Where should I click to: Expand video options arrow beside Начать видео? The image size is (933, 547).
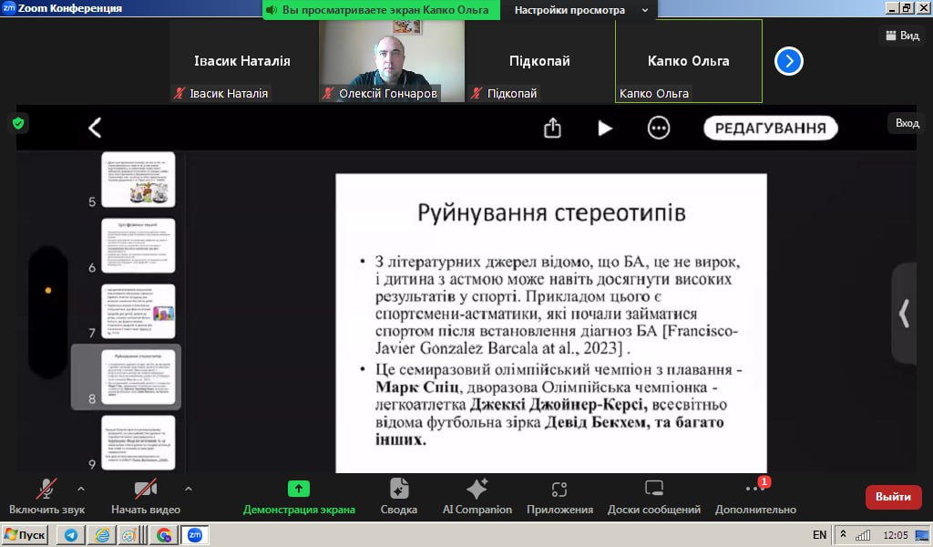point(188,490)
